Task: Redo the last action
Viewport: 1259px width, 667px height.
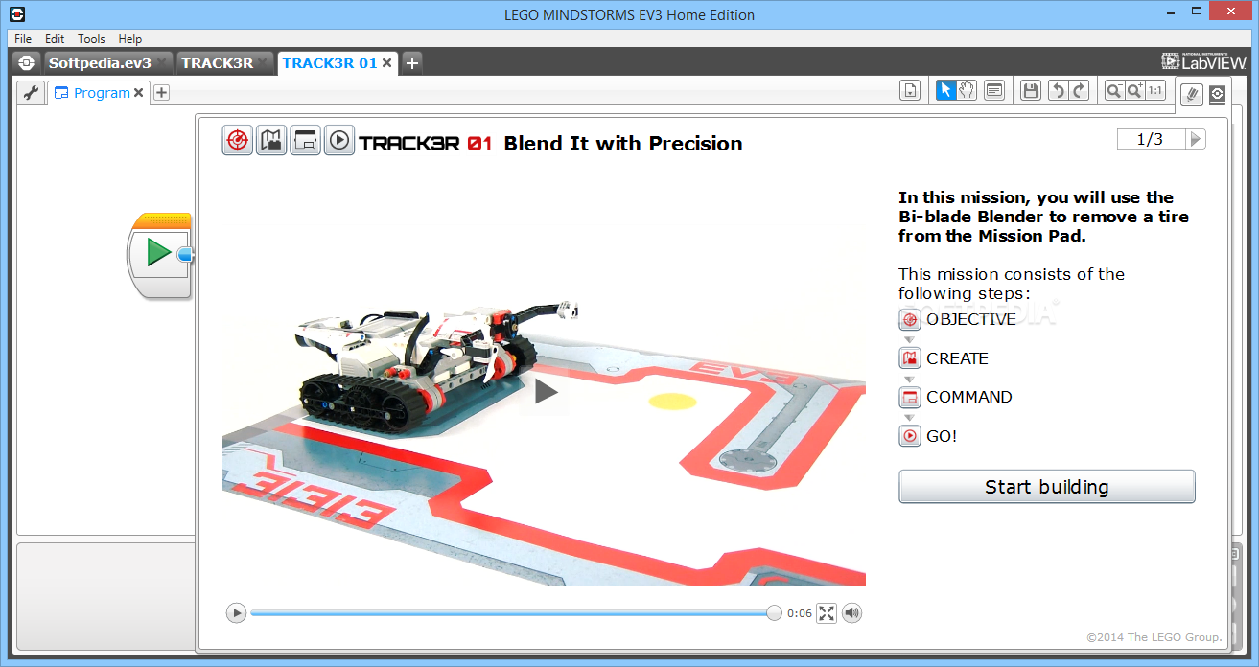Action: pyautogui.click(x=1080, y=90)
